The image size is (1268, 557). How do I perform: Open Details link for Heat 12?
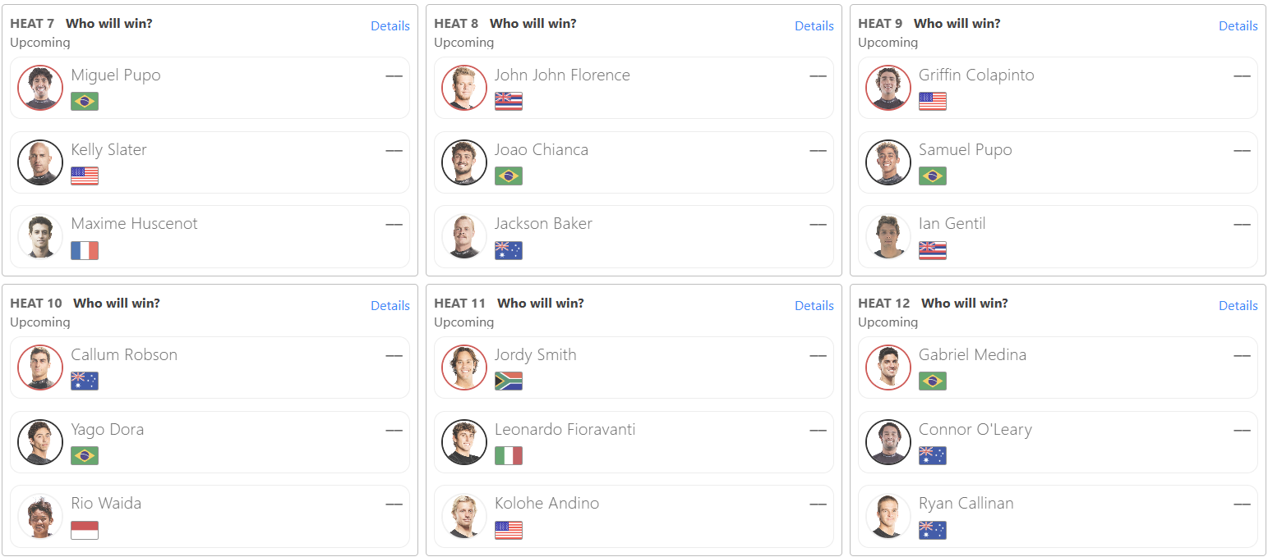coord(1238,305)
